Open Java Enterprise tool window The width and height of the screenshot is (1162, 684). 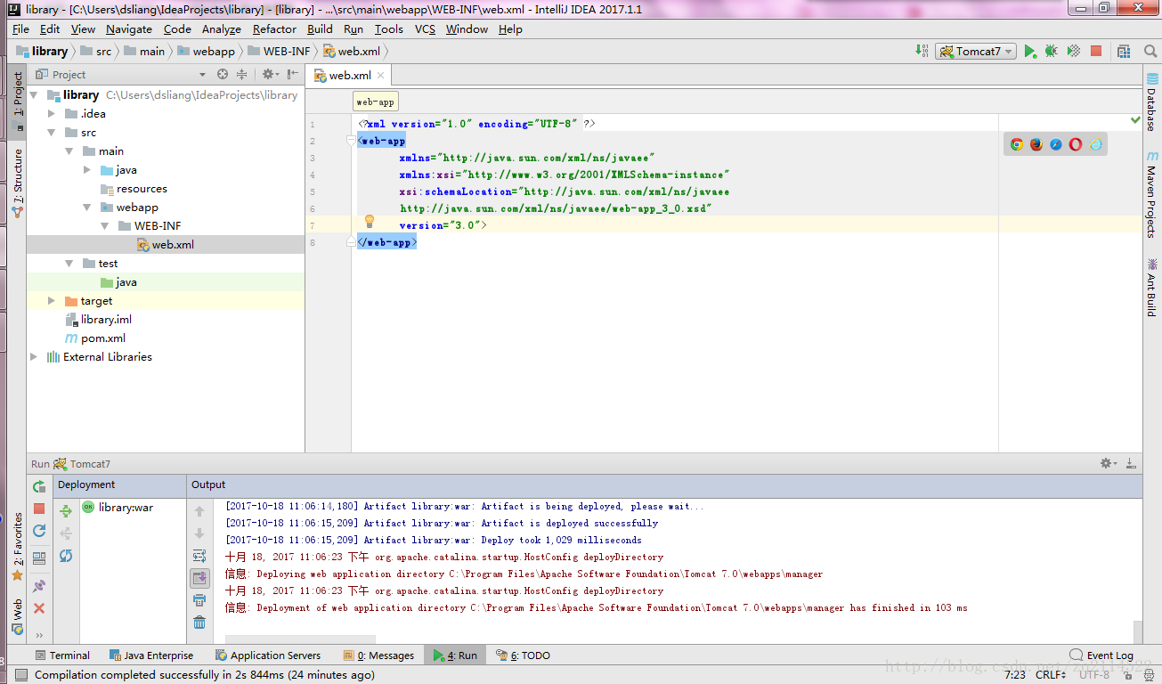[150, 655]
